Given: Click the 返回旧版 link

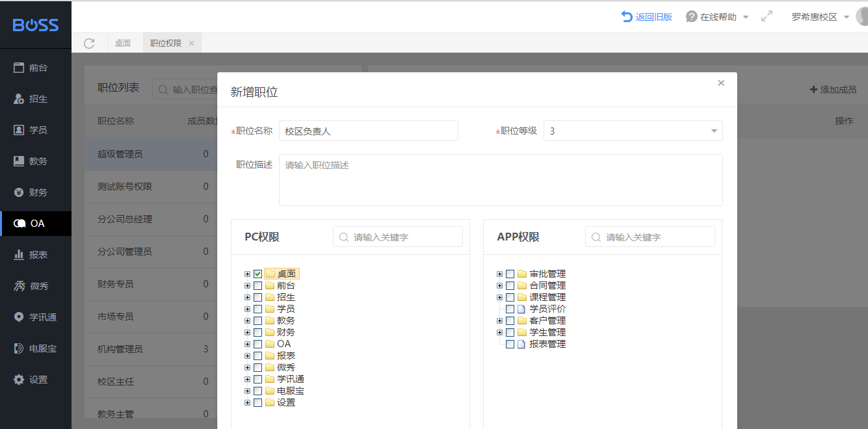Looking at the screenshot, I should click(646, 17).
